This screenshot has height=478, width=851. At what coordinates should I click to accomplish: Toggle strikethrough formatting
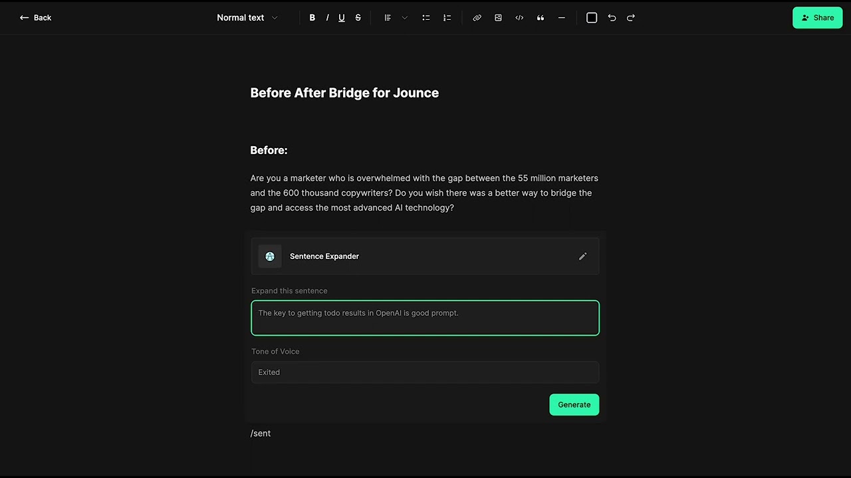click(358, 18)
